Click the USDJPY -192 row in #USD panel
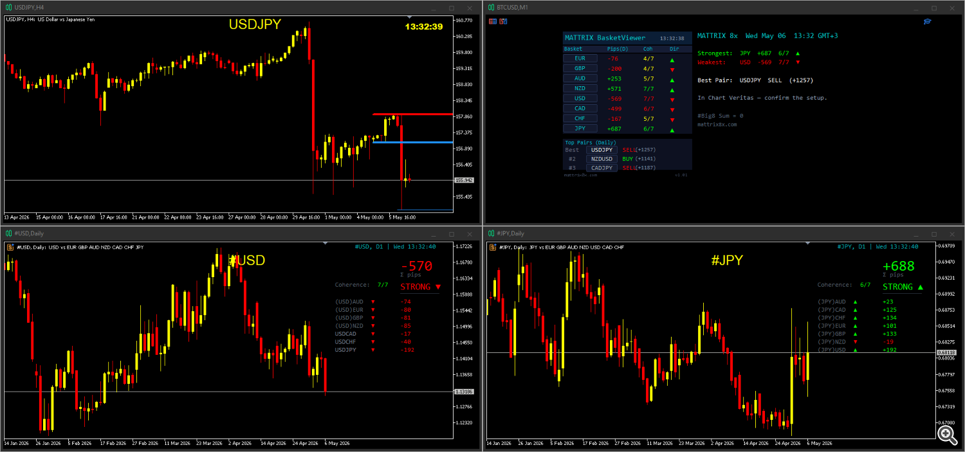The image size is (965, 452). [x=373, y=350]
